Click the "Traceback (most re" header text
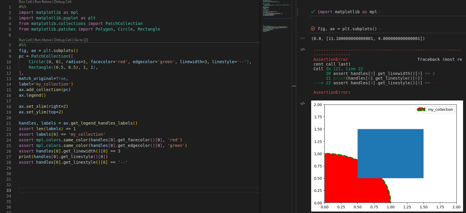Screen dimensions: 466x213 pyautogui.click(x=440, y=59)
